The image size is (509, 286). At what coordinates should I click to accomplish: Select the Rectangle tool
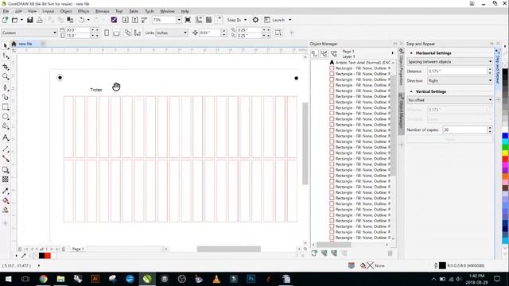[6, 107]
